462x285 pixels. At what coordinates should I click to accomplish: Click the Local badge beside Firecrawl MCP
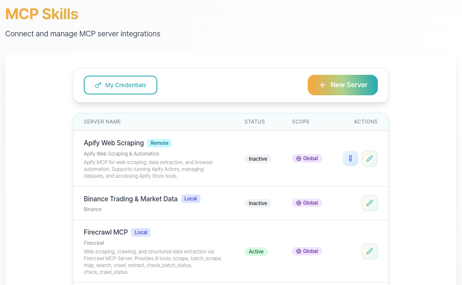[x=141, y=232]
